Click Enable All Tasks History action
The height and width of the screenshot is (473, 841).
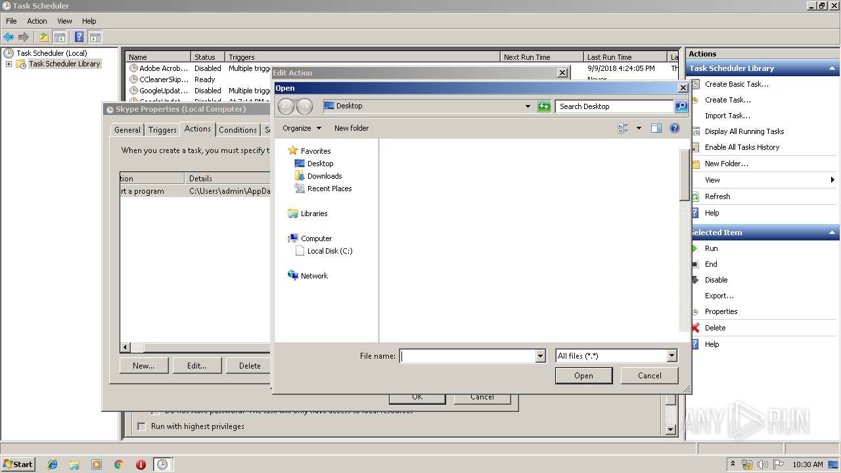(x=742, y=147)
